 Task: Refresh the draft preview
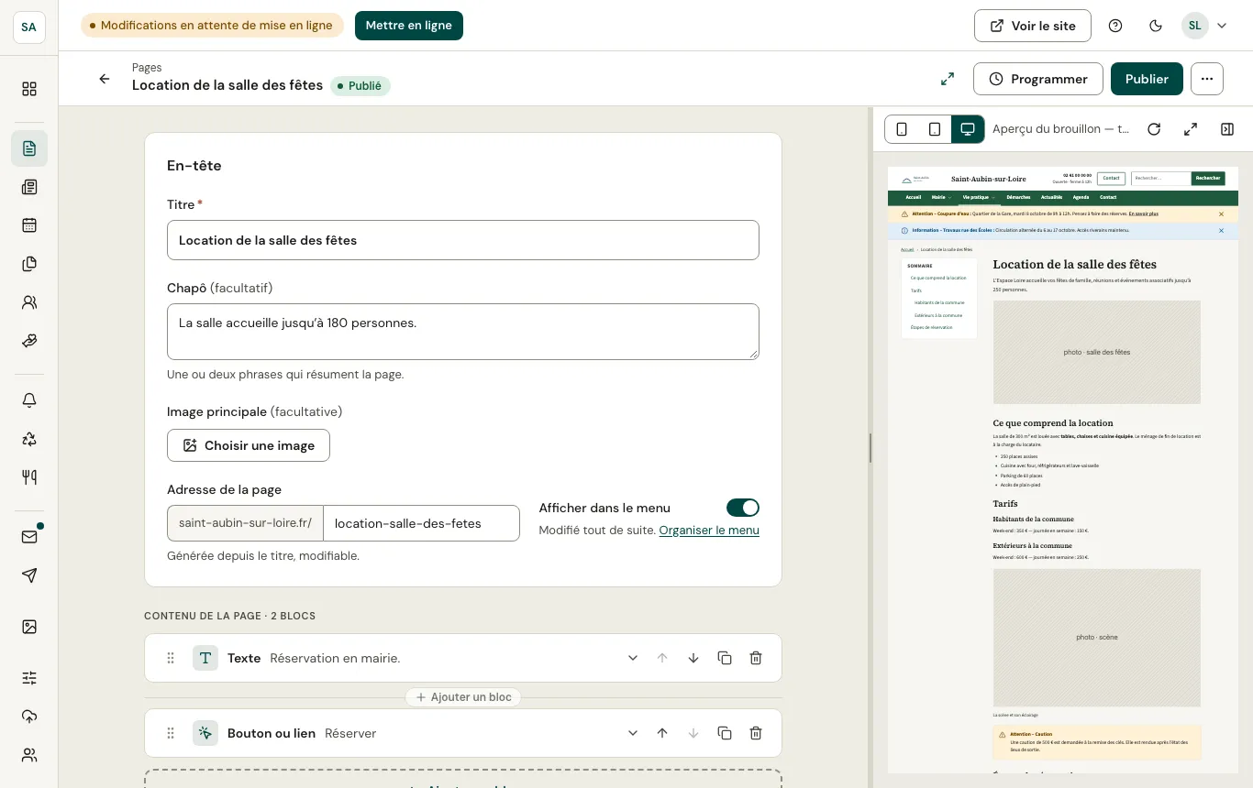pos(1154,129)
